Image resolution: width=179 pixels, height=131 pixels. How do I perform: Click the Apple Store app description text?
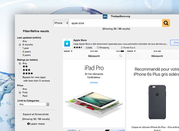tap(121, 44)
